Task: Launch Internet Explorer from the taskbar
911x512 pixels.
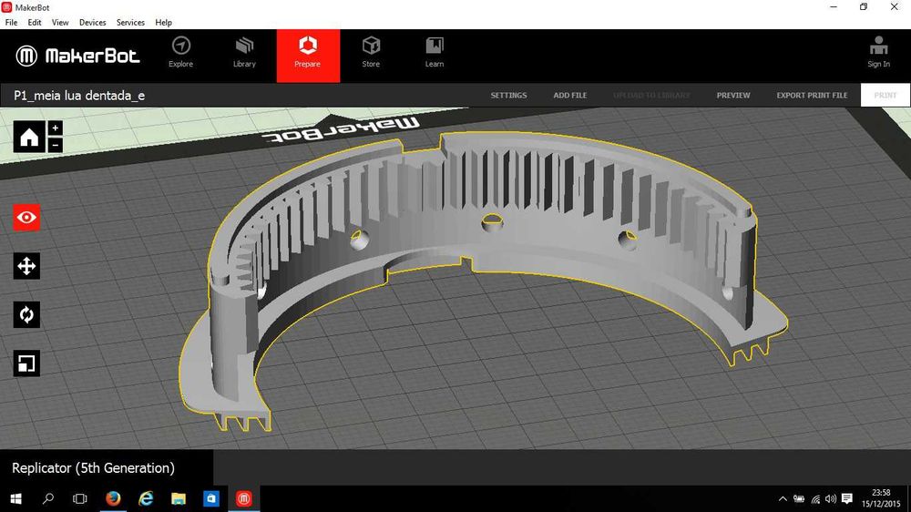Action: 146,498
